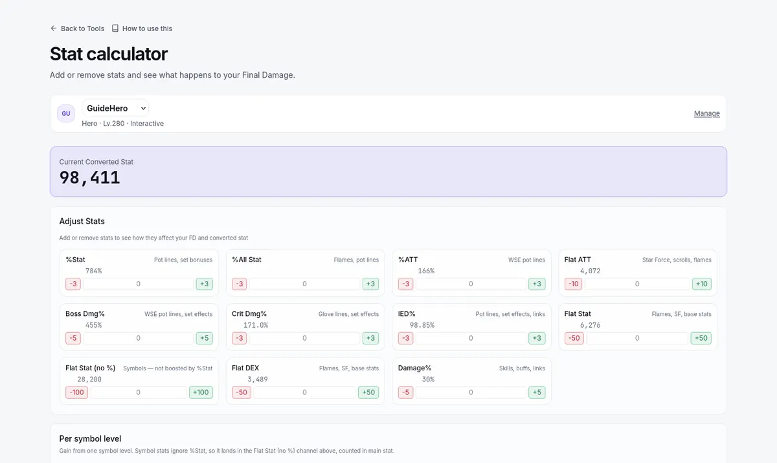Increase Damage% by 5

(x=537, y=392)
